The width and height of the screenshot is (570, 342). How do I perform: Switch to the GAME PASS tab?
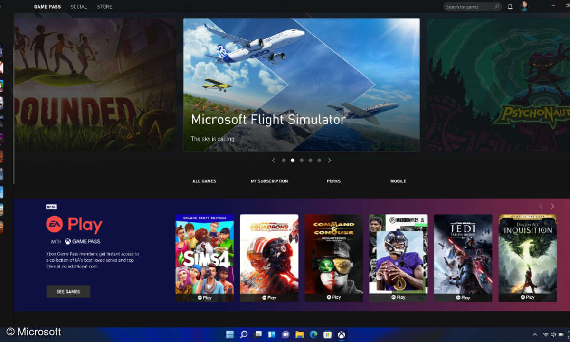point(48,7)
